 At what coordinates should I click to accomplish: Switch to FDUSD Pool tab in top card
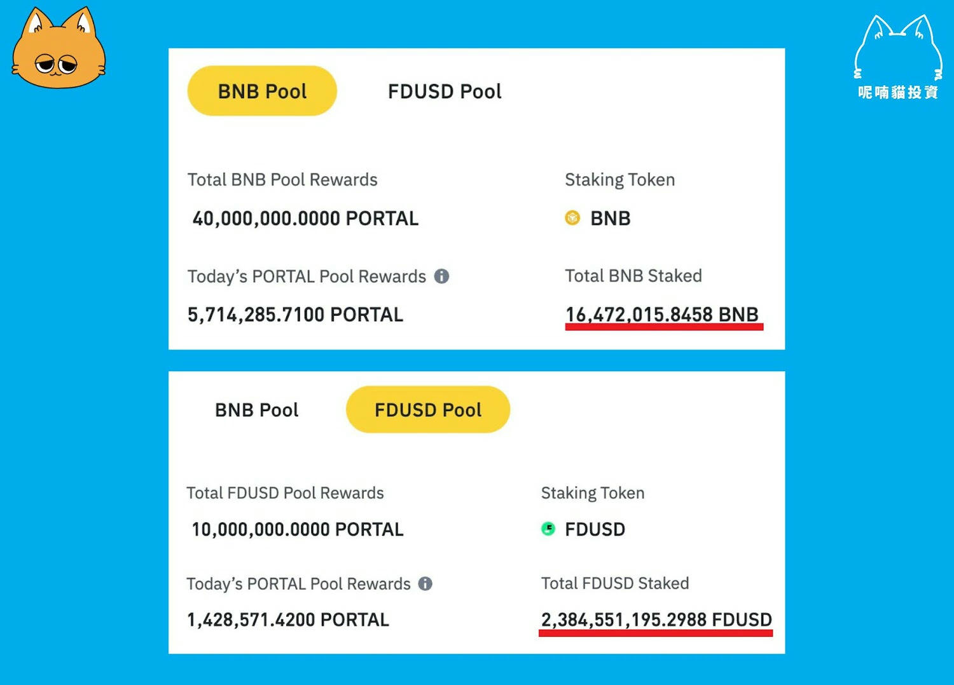pyautogui.click(x=445, y=92)
